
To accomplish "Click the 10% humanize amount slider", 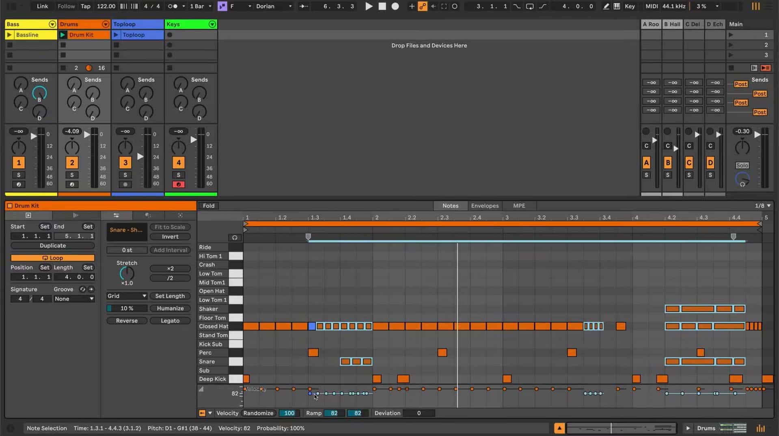I will pos(127,308).
